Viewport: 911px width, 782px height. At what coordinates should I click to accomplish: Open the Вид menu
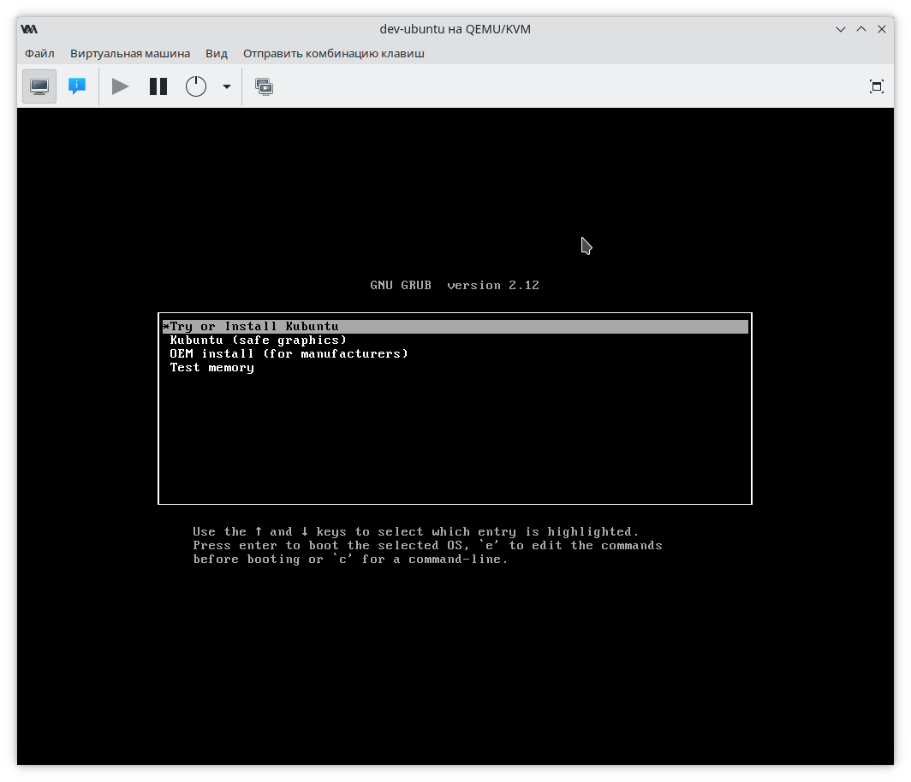(217, 53)
